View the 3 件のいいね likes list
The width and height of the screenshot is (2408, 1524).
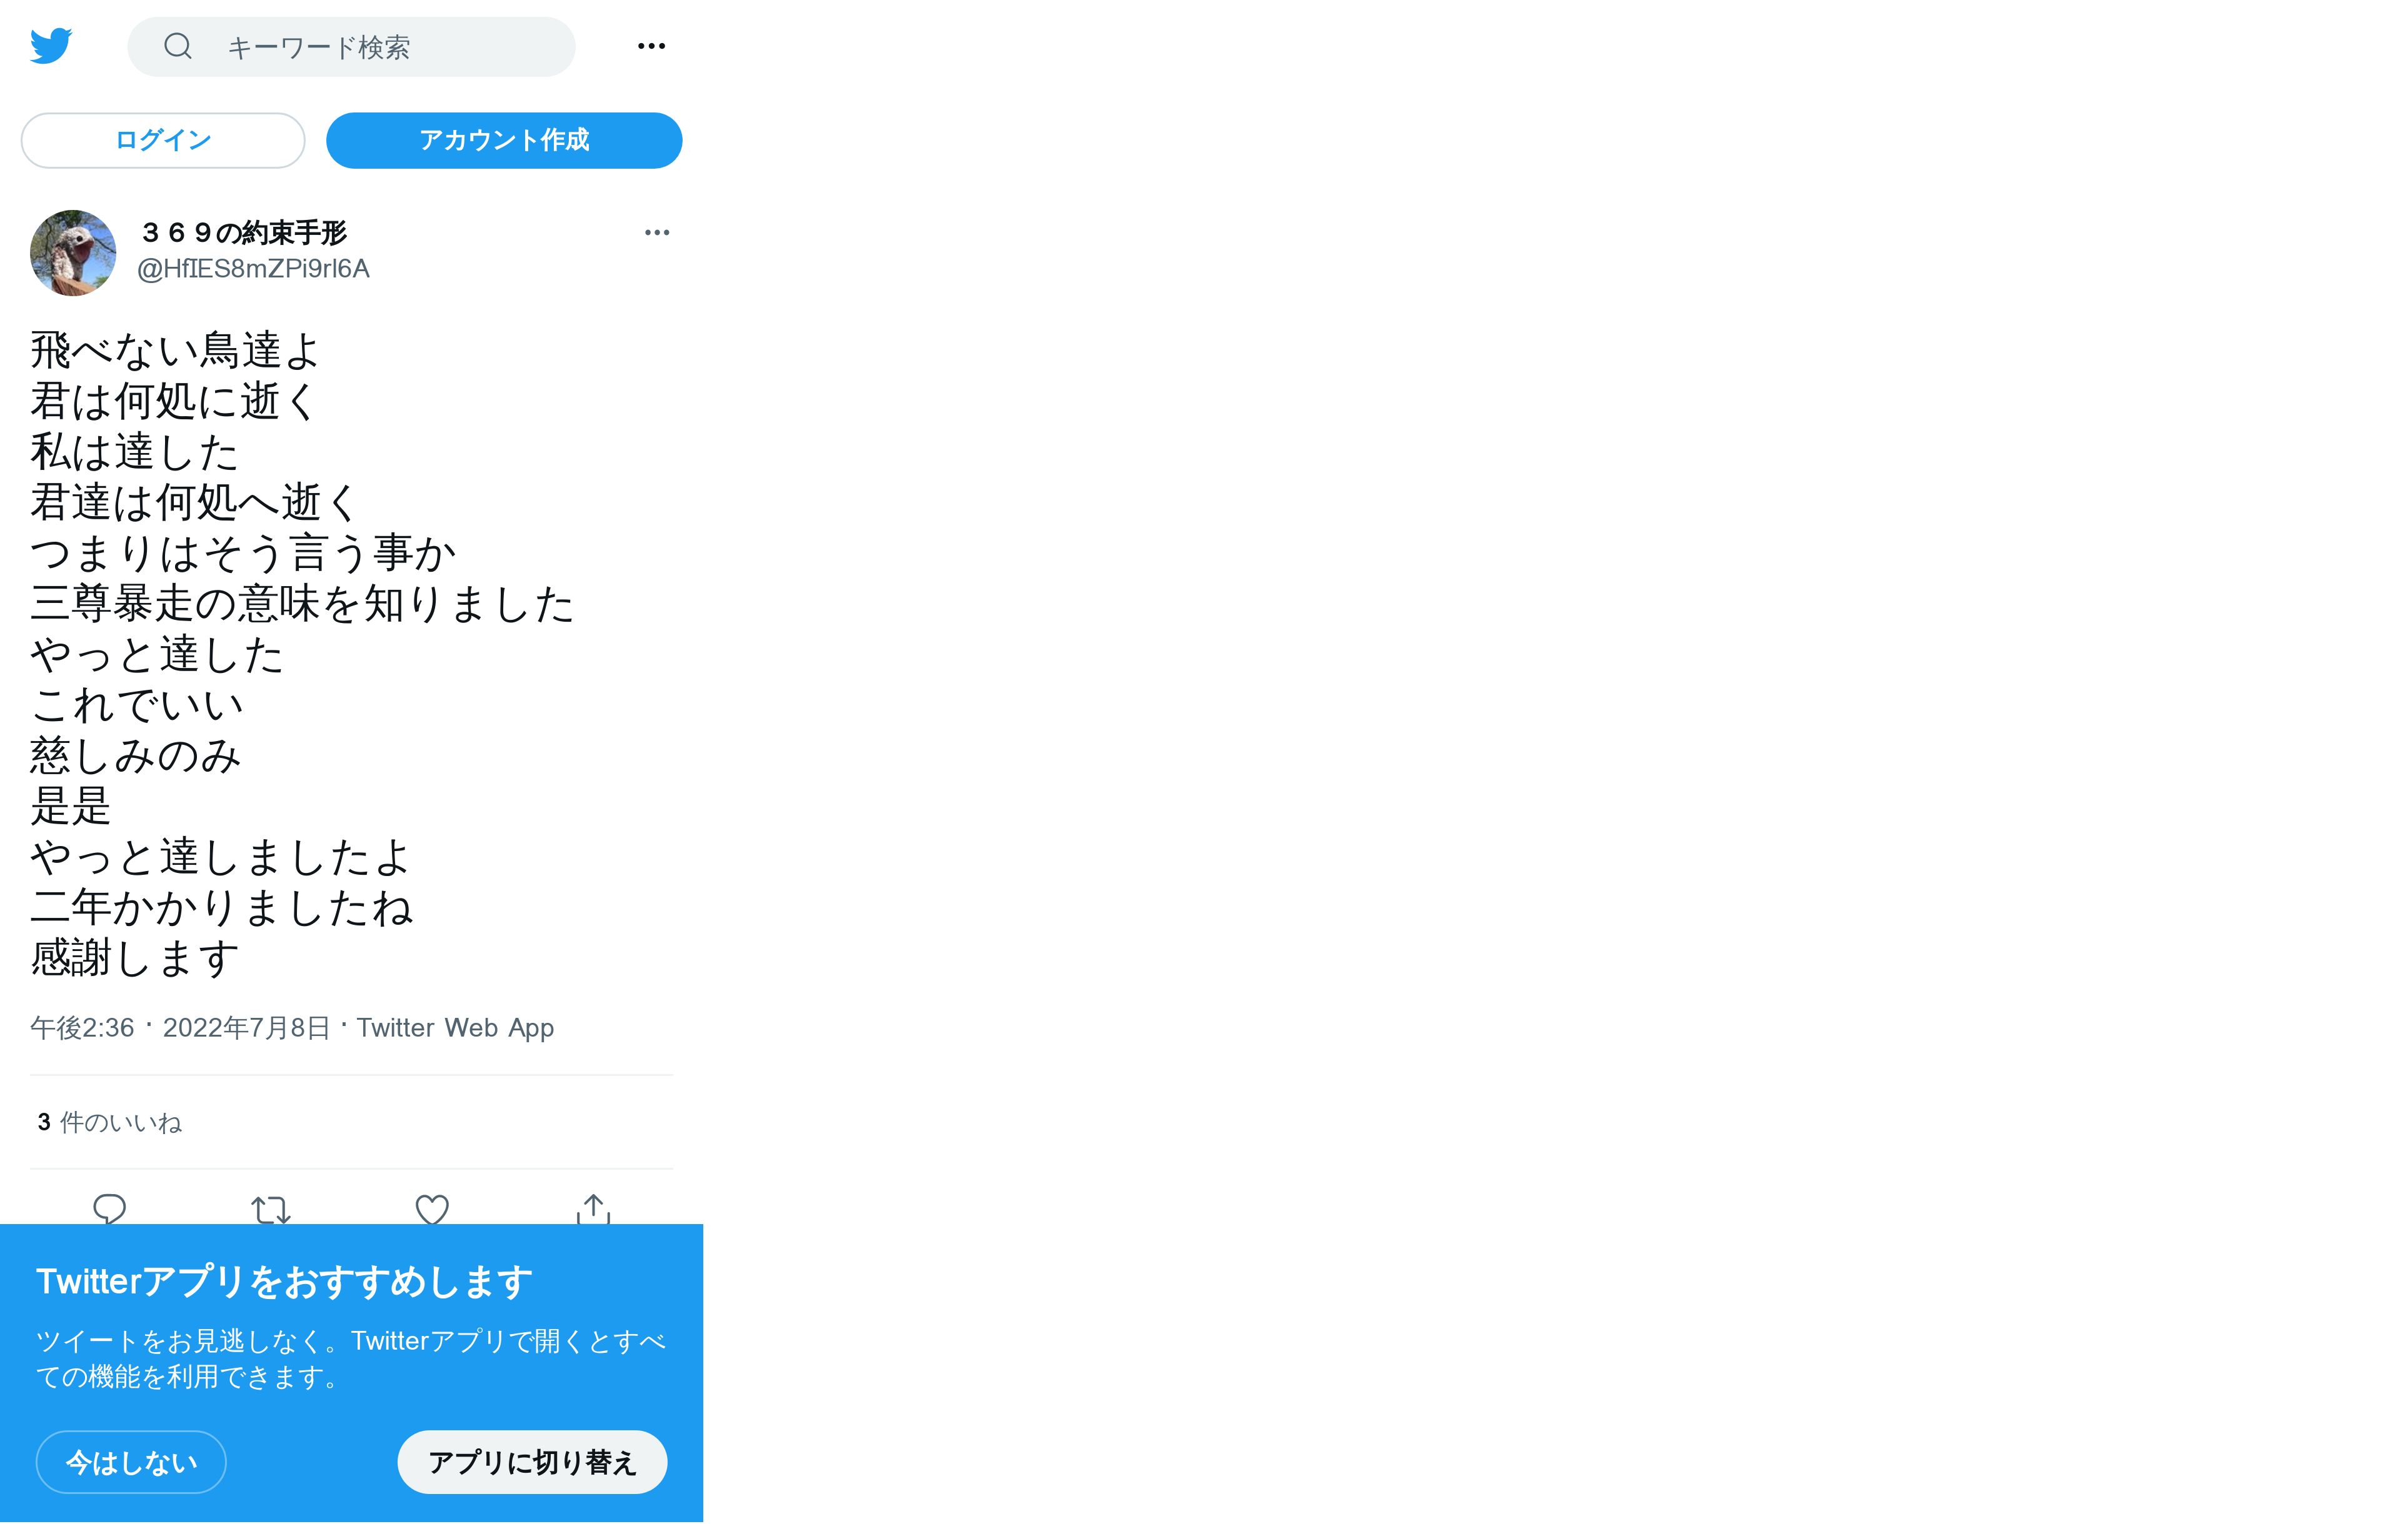tap(110, 1122)
